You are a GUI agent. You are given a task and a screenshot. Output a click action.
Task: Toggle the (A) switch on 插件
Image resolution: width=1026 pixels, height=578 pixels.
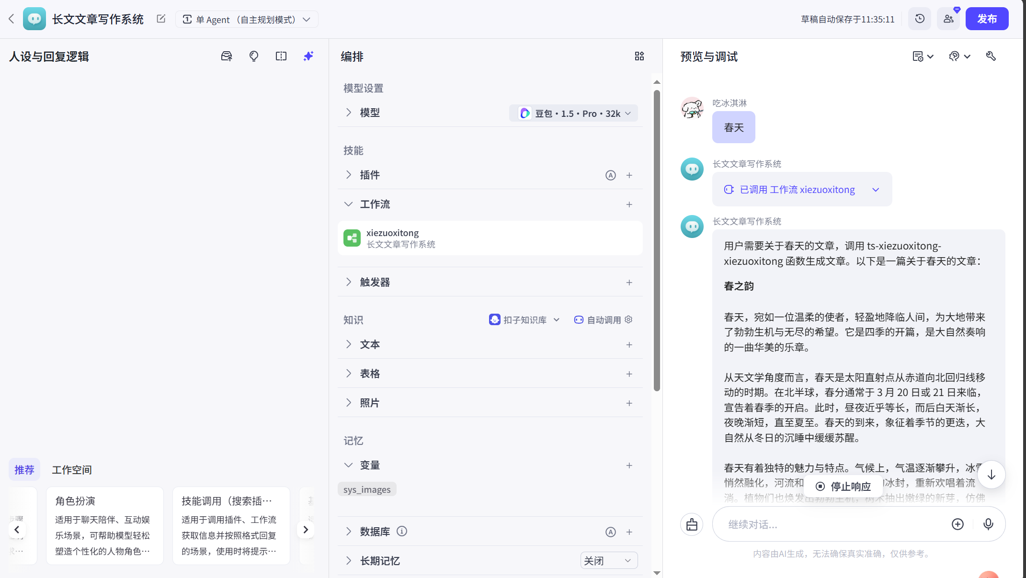[610, 175]
